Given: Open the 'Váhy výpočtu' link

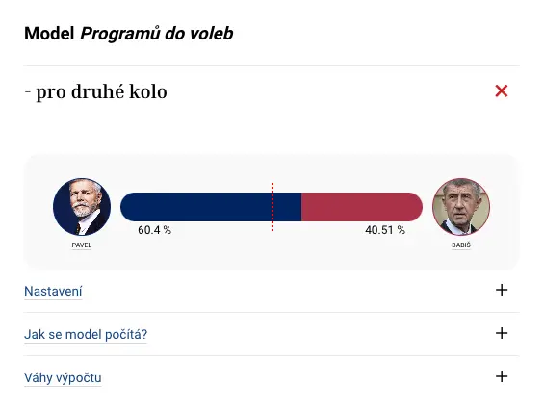Looking at the screenshot, I should click(63, 378).
